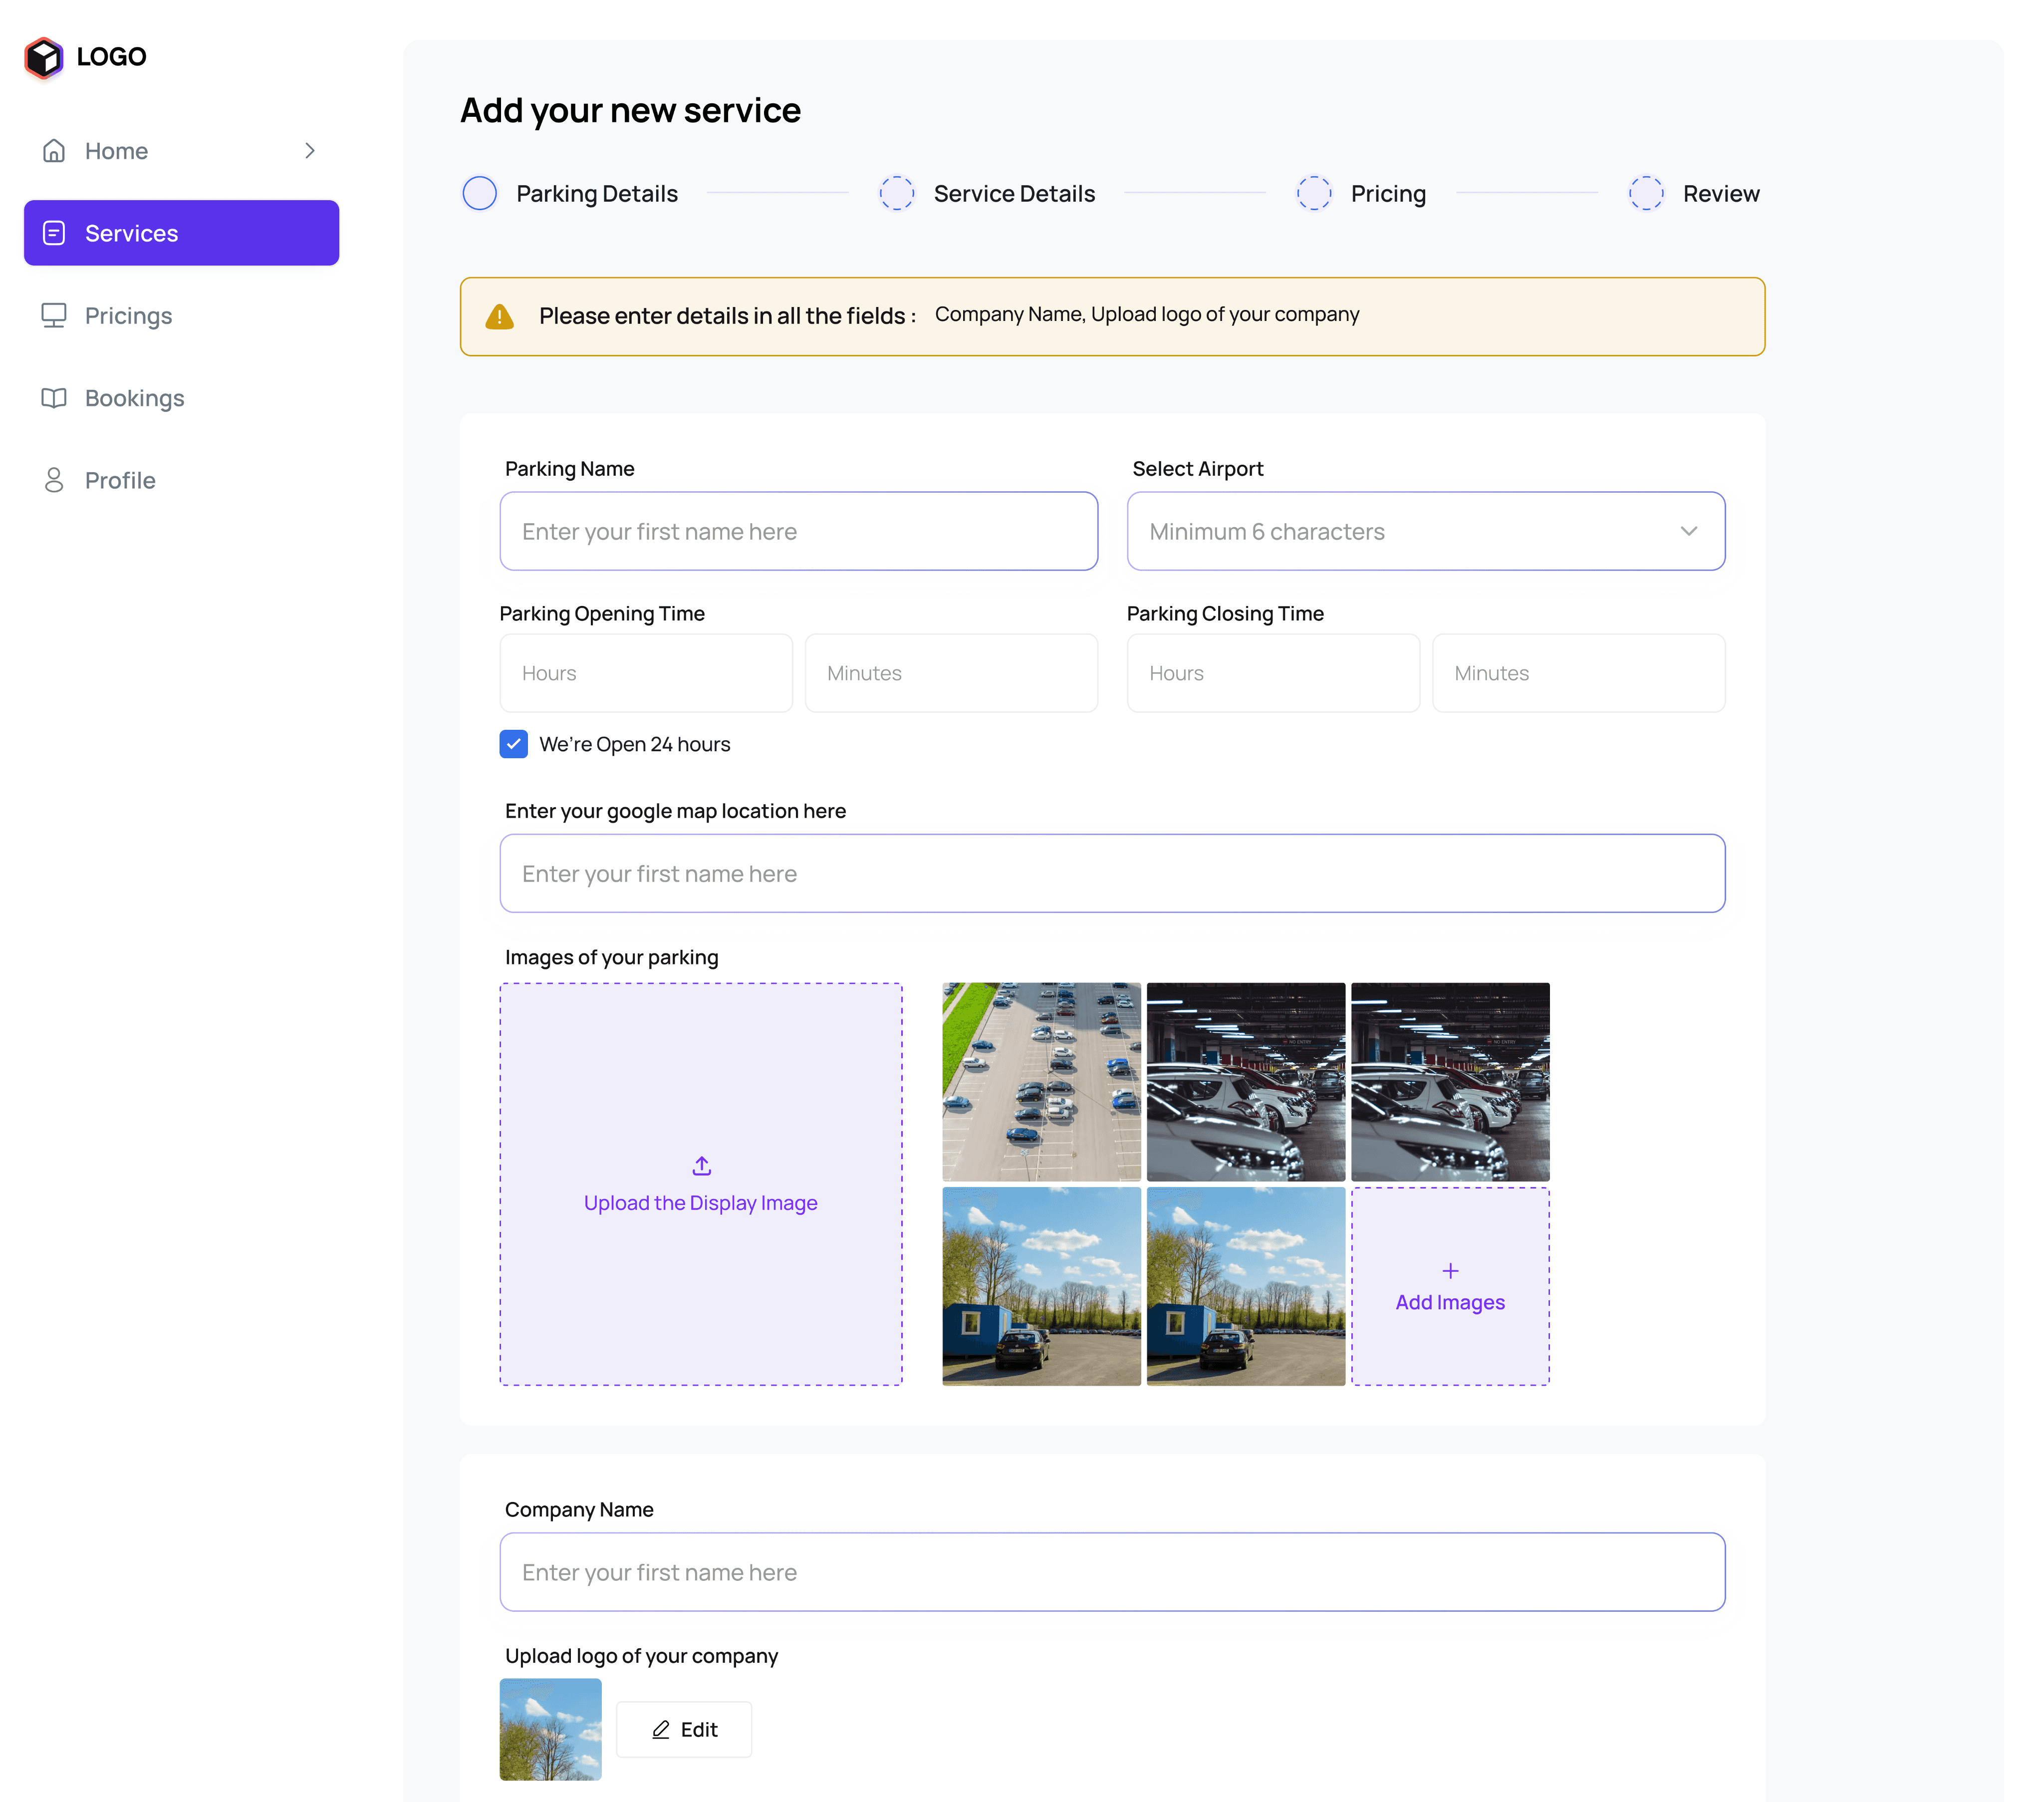Select the Parking Details step circle
The width and height of the screenshot is (2044, 1802).
pyautogui.click(x=480, y=193)
